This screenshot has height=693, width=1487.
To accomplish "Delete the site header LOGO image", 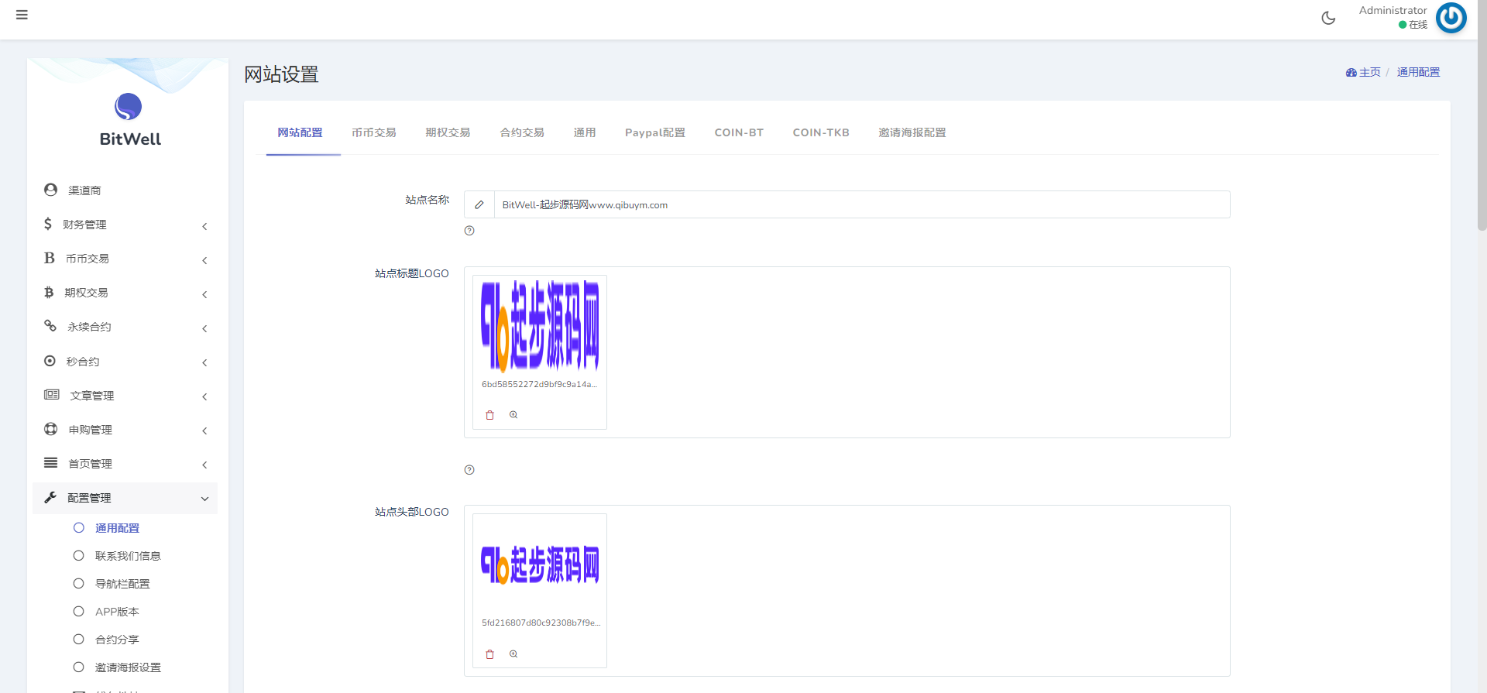I will pyautogui.click(x=489, y=654).
